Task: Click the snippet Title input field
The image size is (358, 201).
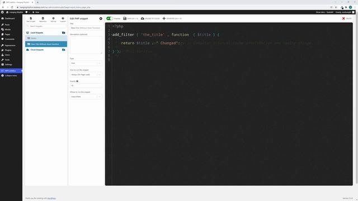Action: point(86,28)
